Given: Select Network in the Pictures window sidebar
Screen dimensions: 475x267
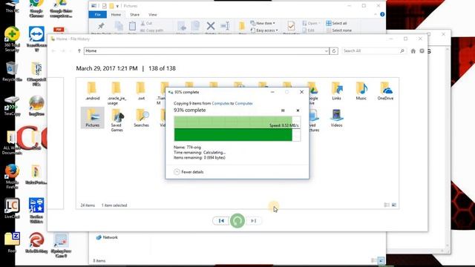Looking at the screenshot, I should tap(107, 237).
